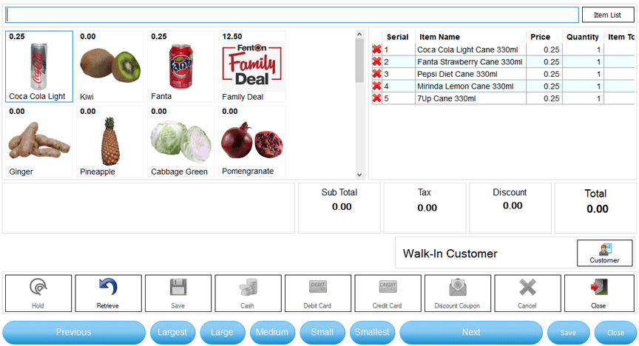The image size is (639, 346).
Task: Select 'Mirinda Lemon Cane 330ml' cell
Action: tap(470, 86)
